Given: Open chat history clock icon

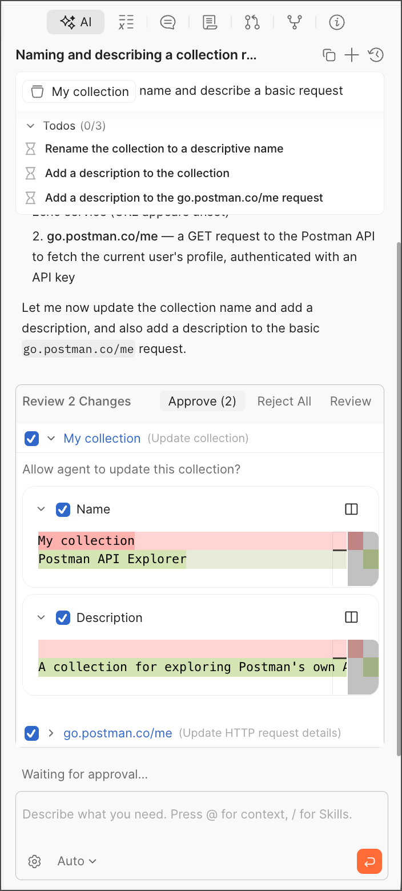Looking at the screenshot, I should (x=376, y=55).
